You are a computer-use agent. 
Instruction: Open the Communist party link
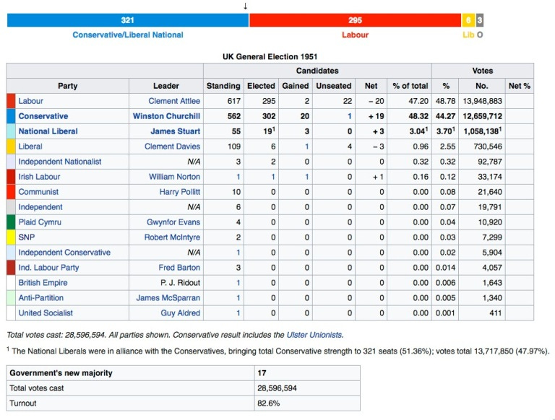tap(38, 192)
